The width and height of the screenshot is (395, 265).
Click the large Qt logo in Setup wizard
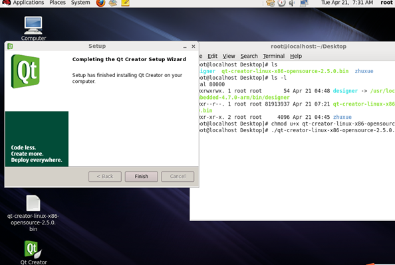pos(25,71)
